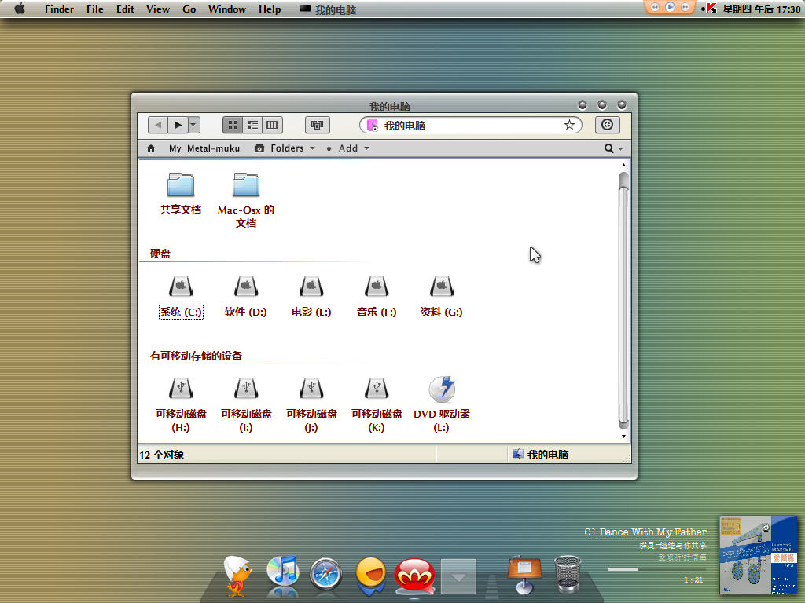Open the back/forward history dropdown arrow
Viewport: 805px width, 603px height.
coord(193,125)
